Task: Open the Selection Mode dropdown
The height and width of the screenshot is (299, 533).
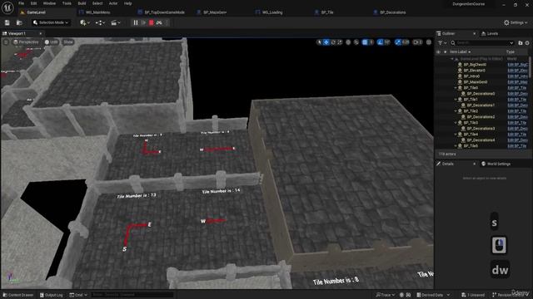Action: [51, 22]
